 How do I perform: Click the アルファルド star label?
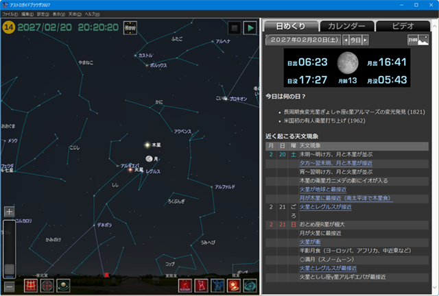[225, 187]
